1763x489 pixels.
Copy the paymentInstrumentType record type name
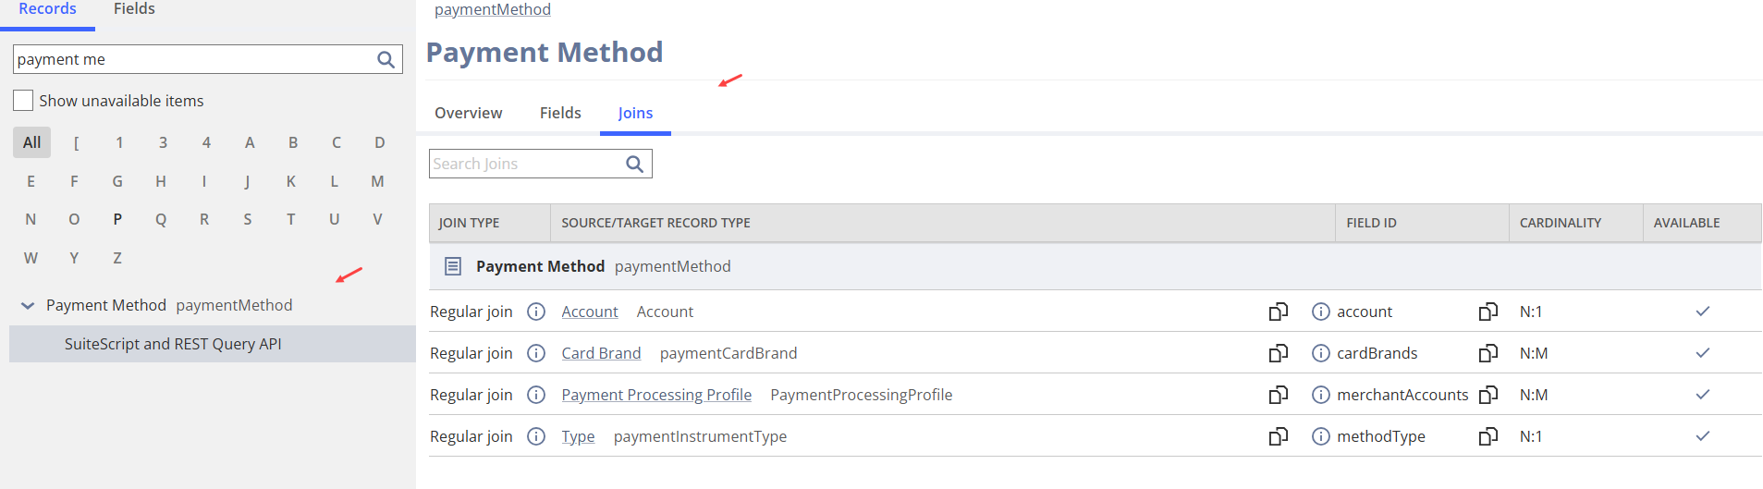(x=1278, y=436)
